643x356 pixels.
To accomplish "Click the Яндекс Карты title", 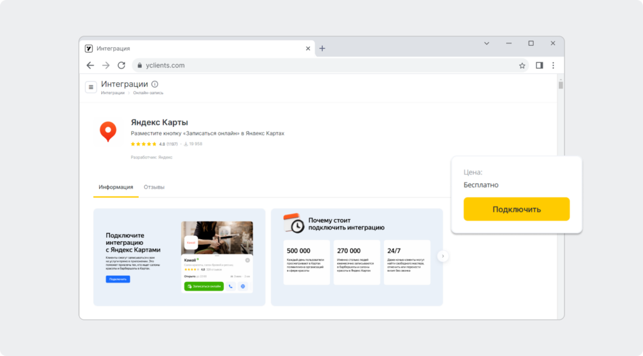I will (x=159, y=122).
